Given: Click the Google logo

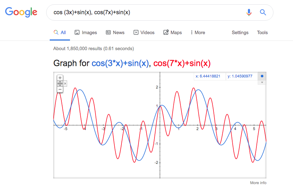Looking at the screenshot, I should [21, 12].
